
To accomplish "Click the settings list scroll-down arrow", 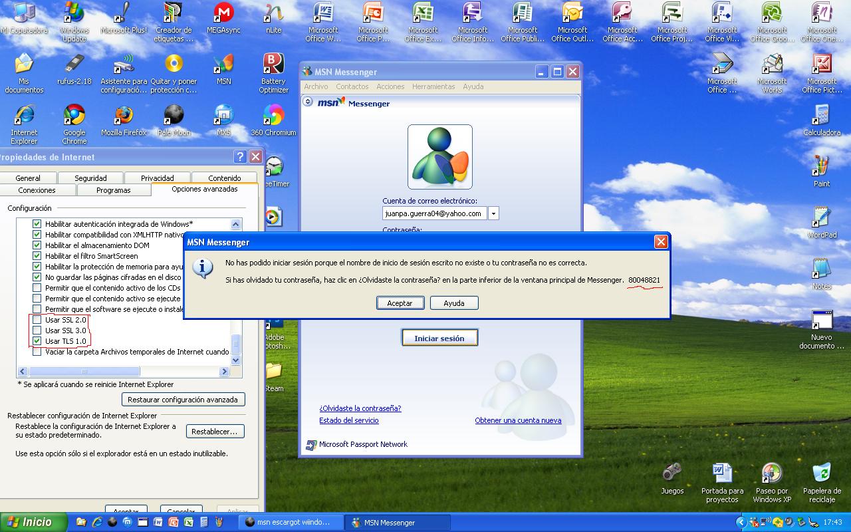I will coord(235,360).
